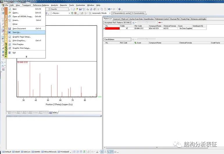Click the Cut scissors toolbar icon

click(98, 9)
